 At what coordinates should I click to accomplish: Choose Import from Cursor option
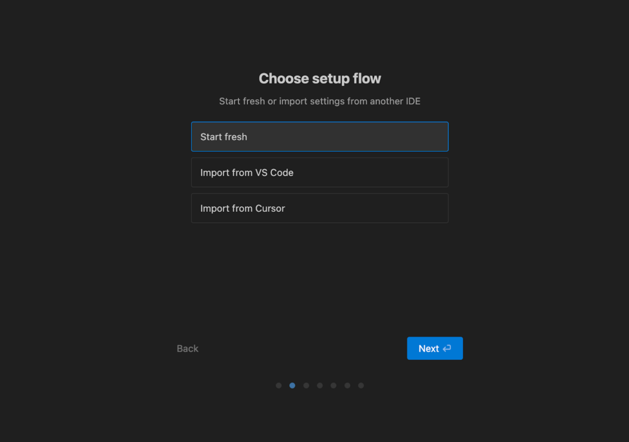[x=319, y=208]
